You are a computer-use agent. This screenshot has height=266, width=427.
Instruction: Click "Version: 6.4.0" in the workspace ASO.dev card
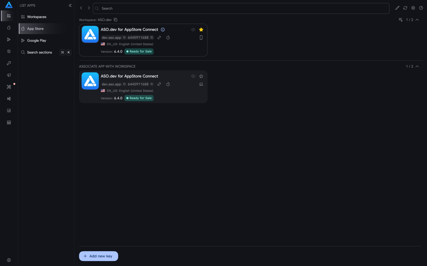coord(111,52)
